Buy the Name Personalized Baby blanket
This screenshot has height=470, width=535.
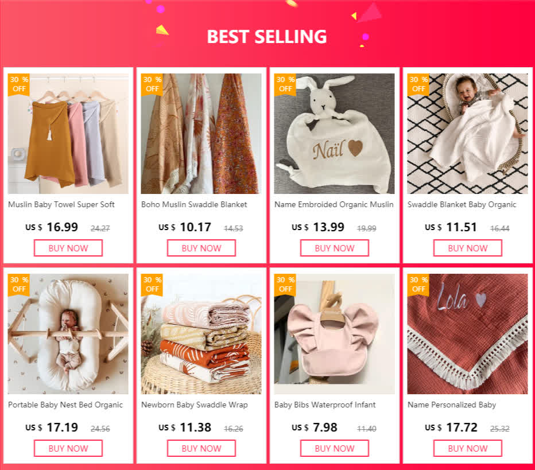468,448
